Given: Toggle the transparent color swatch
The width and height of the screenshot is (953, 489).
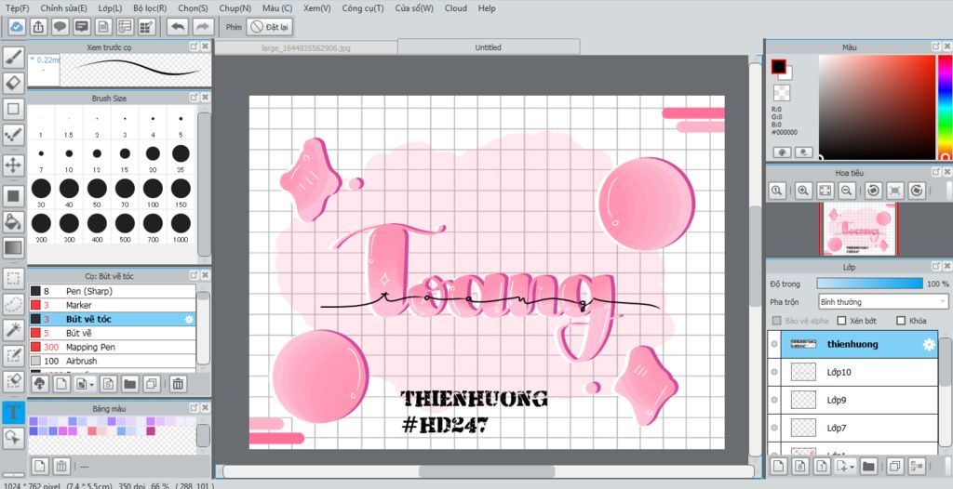Looking at the screenshot, I should point(782,93).
